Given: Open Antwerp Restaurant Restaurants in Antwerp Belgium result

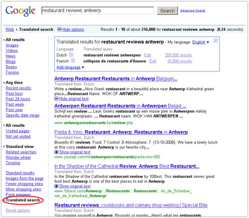Looking at the screenshot, I should [x=116, y=78].
